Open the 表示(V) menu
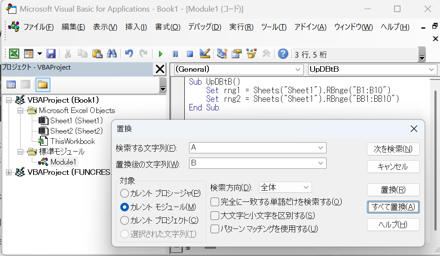 tap(105, 27)
